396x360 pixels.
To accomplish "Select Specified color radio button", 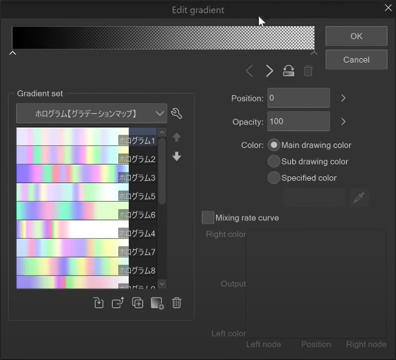I will click(274, 178).
